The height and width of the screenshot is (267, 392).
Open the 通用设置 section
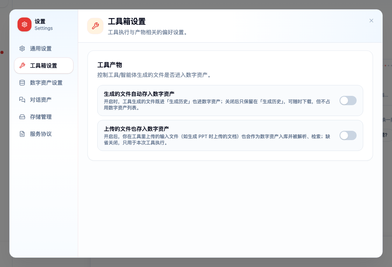44,49
